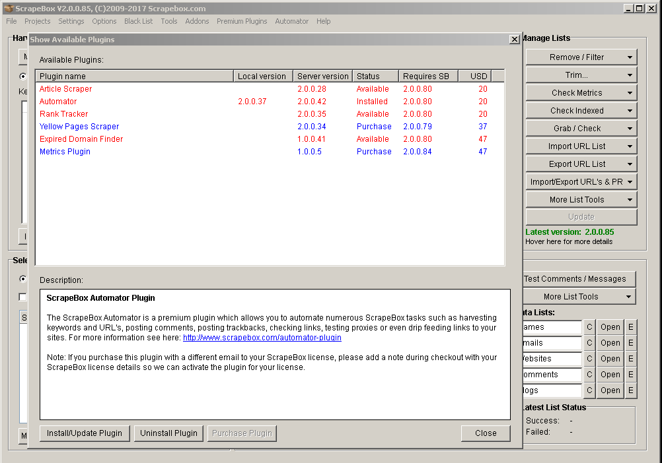
Task: Click the Names list path input field
Action: (x=552, y=327)
